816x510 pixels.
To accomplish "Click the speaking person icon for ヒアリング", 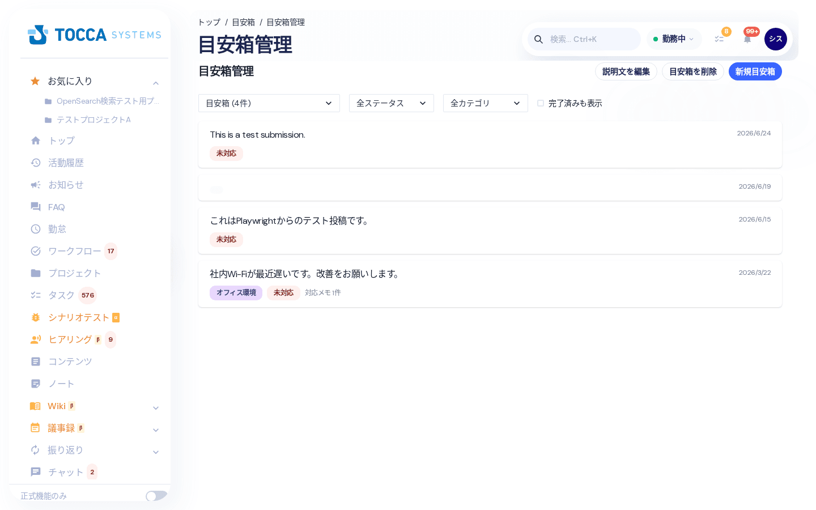I will coord(36,339).
